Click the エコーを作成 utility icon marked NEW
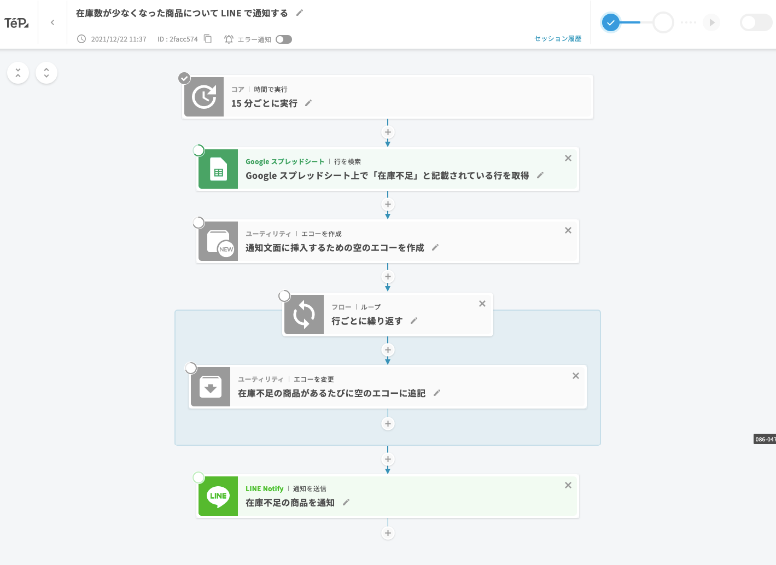776x565 pixels. pyautogui.click(x=218, y=241)
